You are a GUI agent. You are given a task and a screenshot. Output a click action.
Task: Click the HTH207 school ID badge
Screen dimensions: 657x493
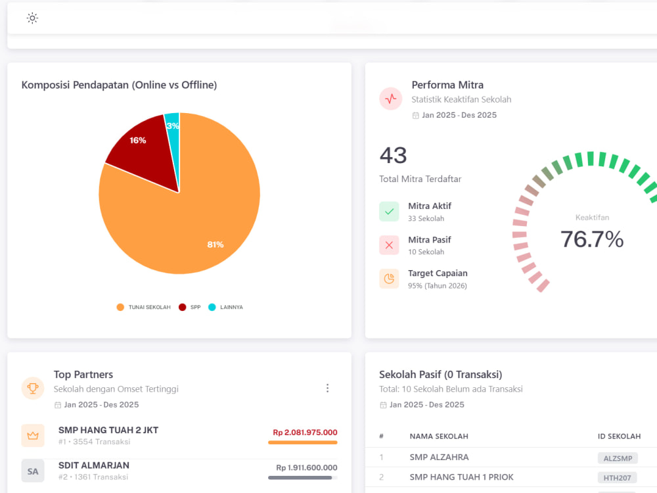[x=617, y=478]
